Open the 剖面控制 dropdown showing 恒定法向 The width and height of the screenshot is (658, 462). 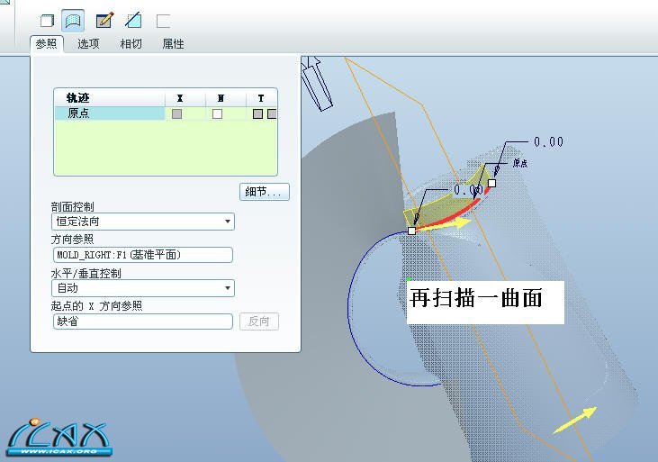[143, 222]
